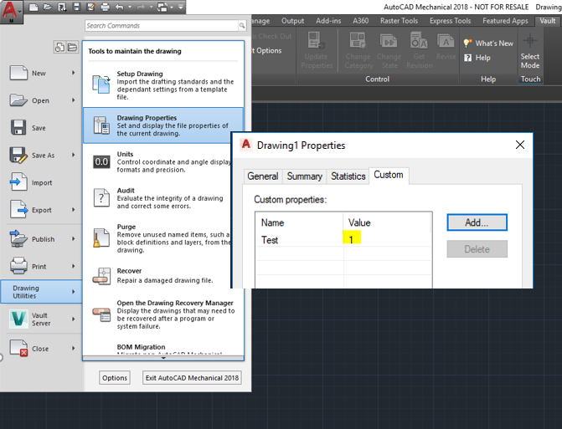Click the Plot printer icon in Quick Access toolbar
This screenshot has width=562, height=429.
(x=105, y=7)
